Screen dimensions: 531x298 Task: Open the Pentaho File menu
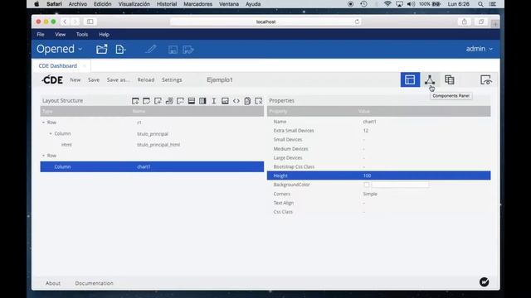(41, 35)
